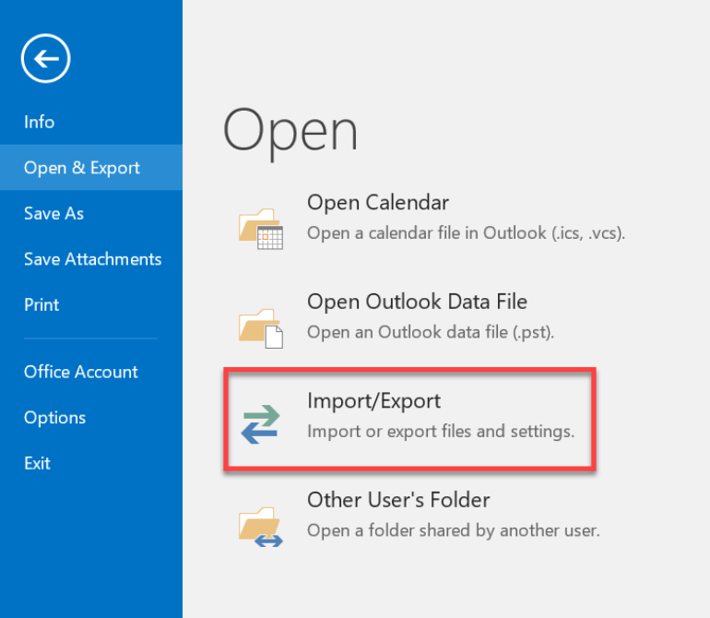This screenshot has width=710, height=618.
Task: Click 'Import or export files and settings.' text
Action: point(441,432)
